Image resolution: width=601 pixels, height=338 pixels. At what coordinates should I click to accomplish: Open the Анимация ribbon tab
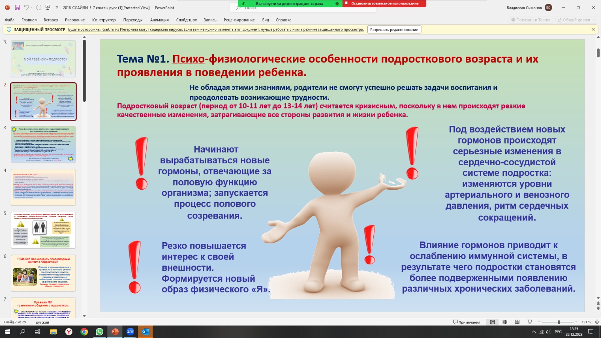coord(159,20)
